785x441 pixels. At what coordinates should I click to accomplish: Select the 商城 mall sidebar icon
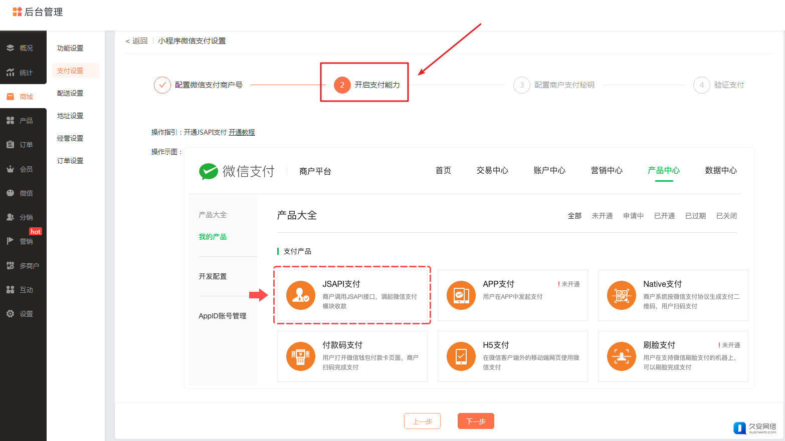[x=10, y=97]
